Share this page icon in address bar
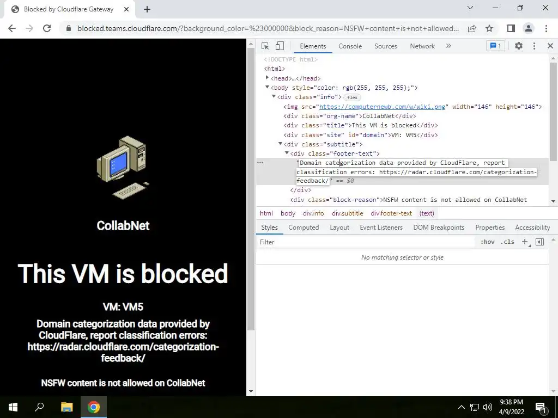The image size is (558, 418). pos(472,28)
